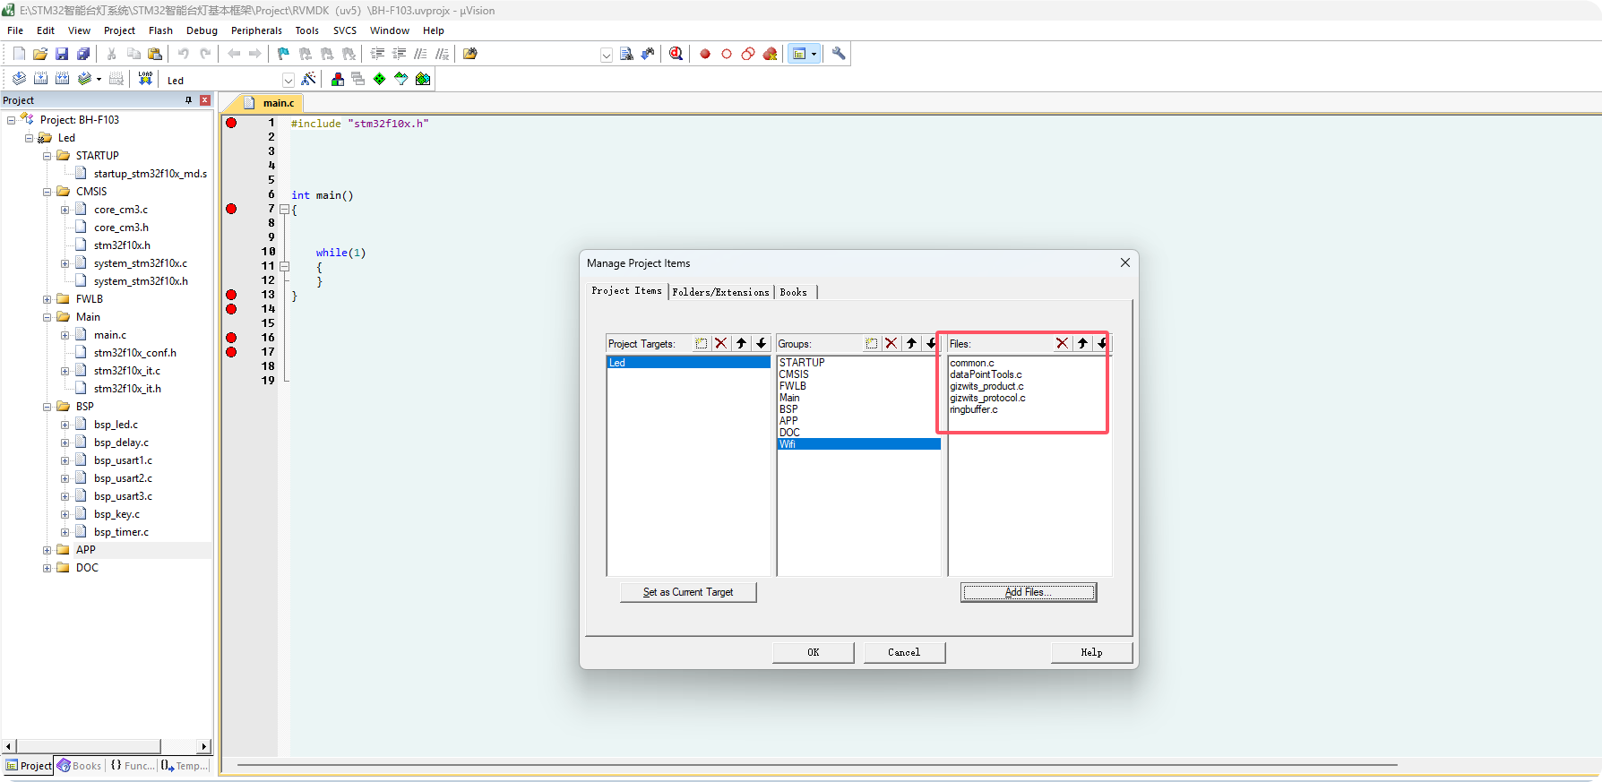The height and width of the screenshot is (782, 1602).
Task: Toggle the breakpoint on line 13
Action: [231, 295]
